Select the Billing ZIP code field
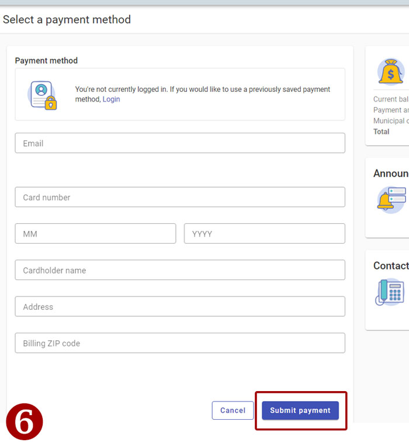The width and height of the screenshot is (409, 442). pos(180,343)
